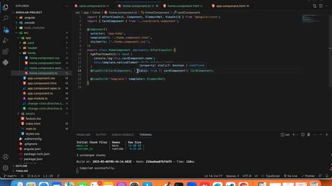Screen dimensions: 332x186
Task: Click errors and warnings count in status bar
Action: tap(33, 176)
